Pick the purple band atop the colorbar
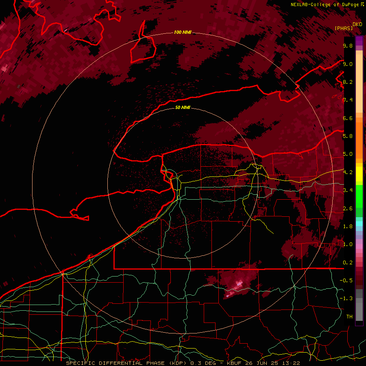Screen dimensions: 366x366 coord(359,41)
